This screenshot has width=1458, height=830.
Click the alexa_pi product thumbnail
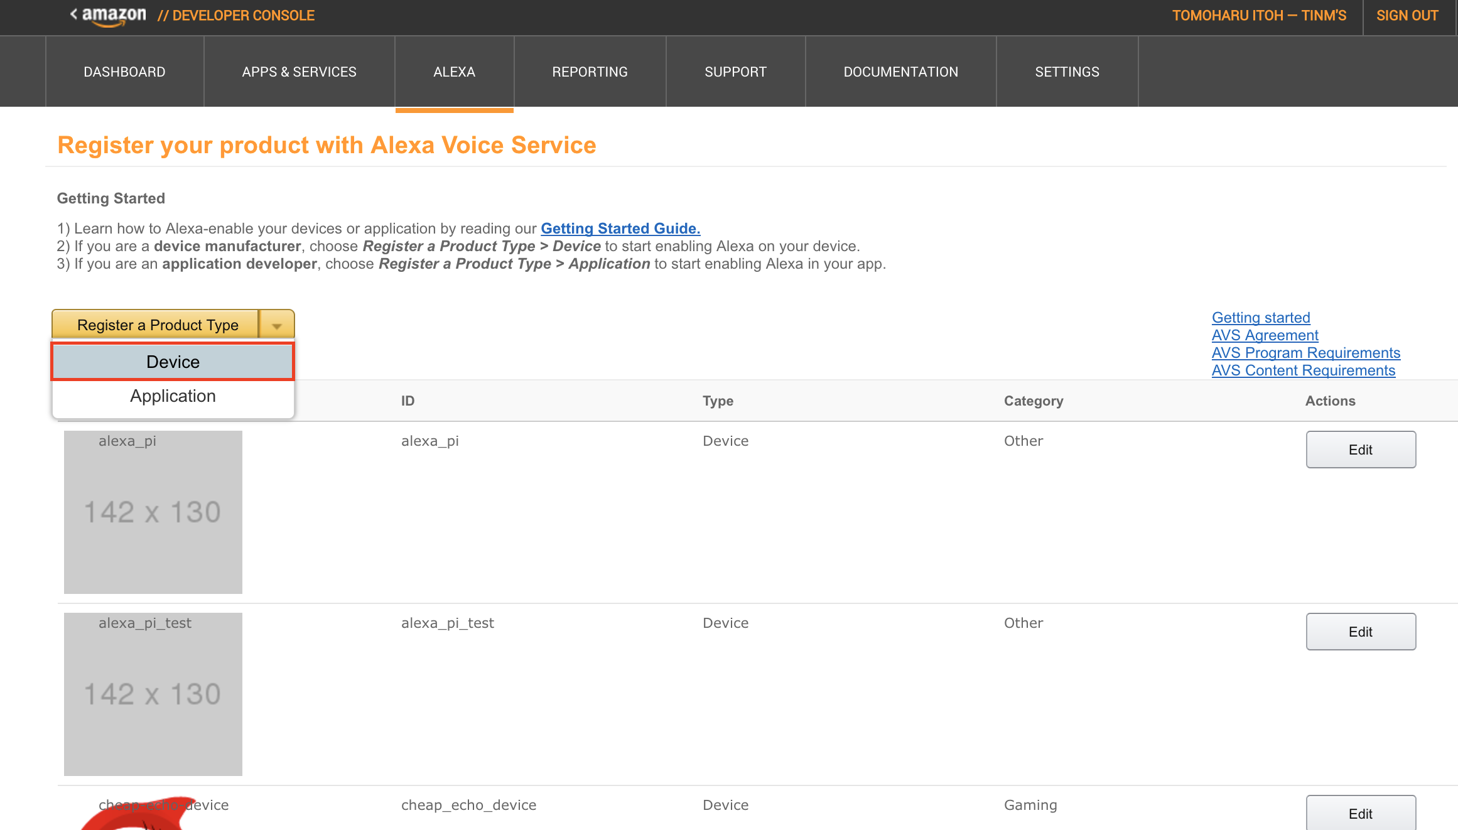coord(153,512)
